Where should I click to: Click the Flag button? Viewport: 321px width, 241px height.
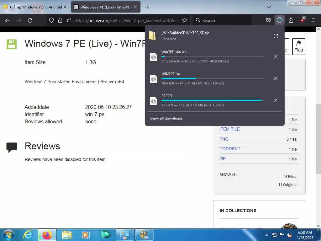298,47
